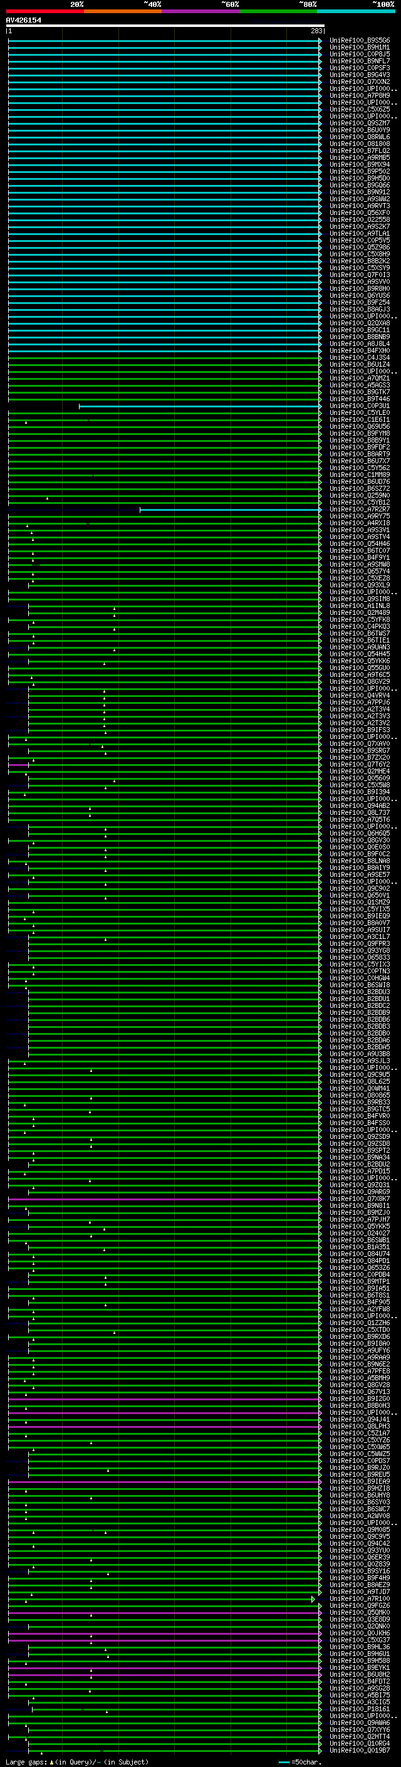This screenshot has height=1767, width=401.
Task: Click the UniRef100_B8B2K2 label
Action: pyautogui.click(x=360, y=261)
